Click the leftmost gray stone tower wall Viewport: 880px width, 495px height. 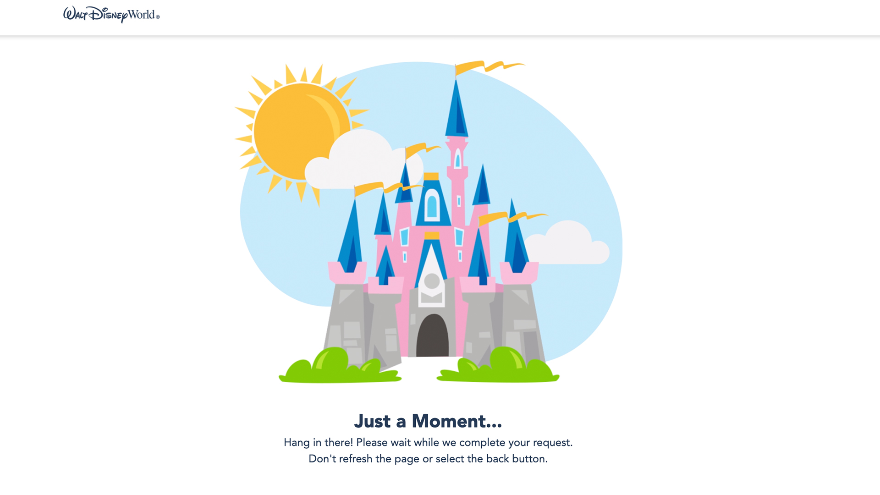click(346, 321)
